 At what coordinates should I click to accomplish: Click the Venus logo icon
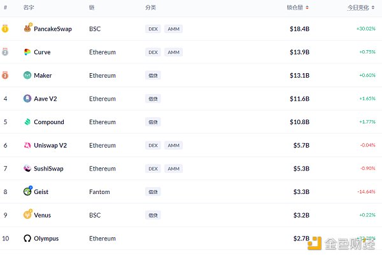[27, 215]
